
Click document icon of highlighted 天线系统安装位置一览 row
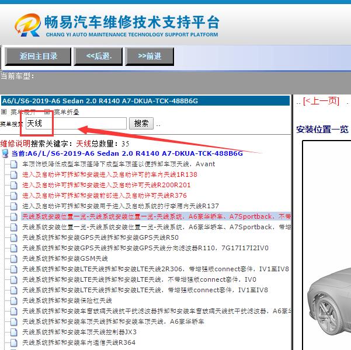[x=14, y=217]
